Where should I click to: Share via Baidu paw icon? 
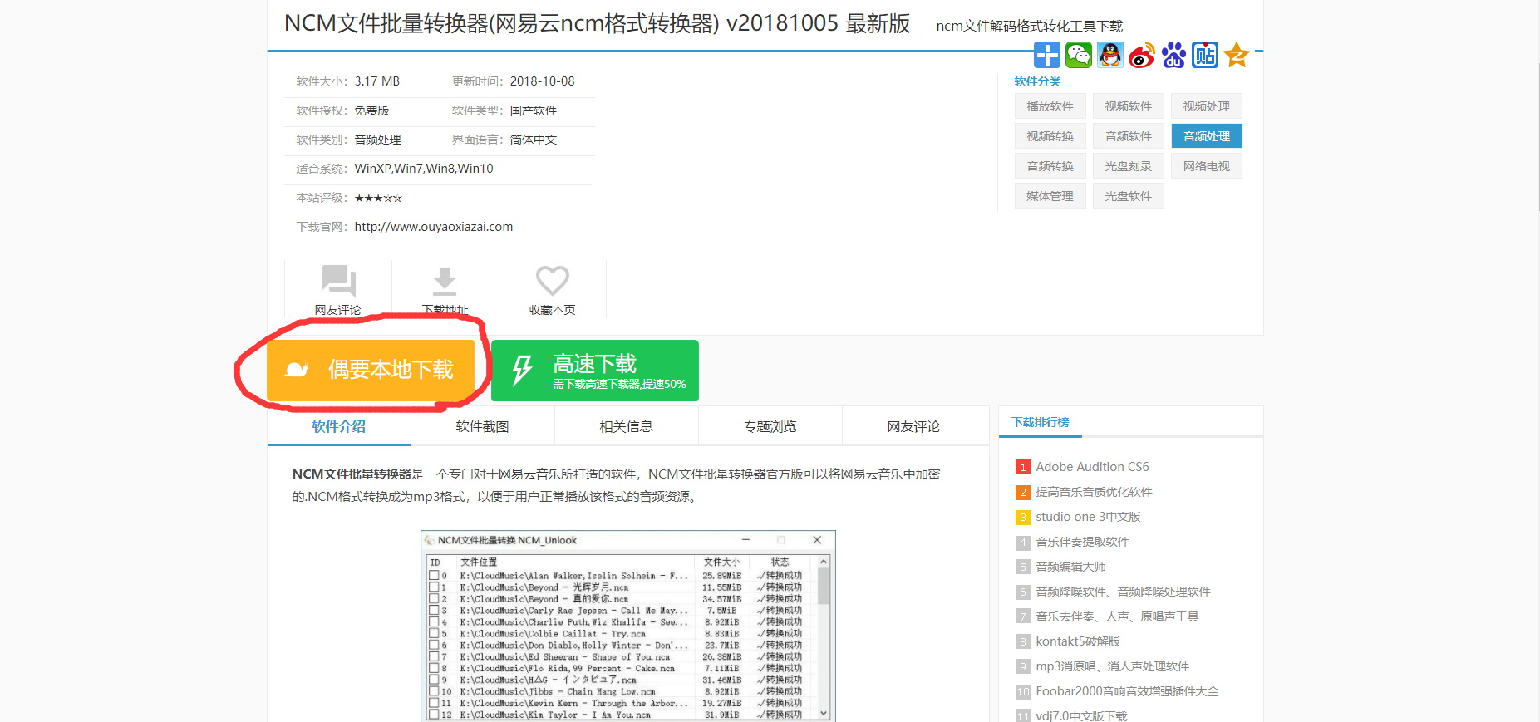pyautogui.click(x=1173, y=55)
